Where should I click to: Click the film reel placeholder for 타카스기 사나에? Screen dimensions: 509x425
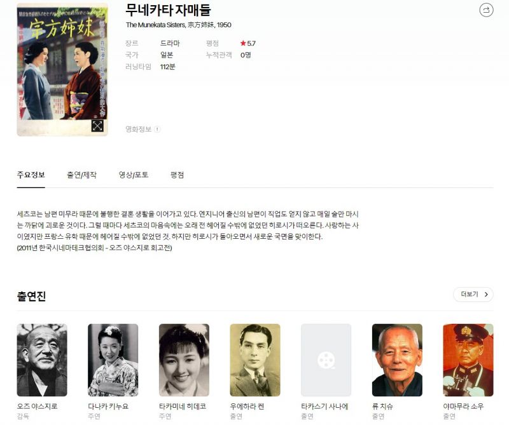326,360
